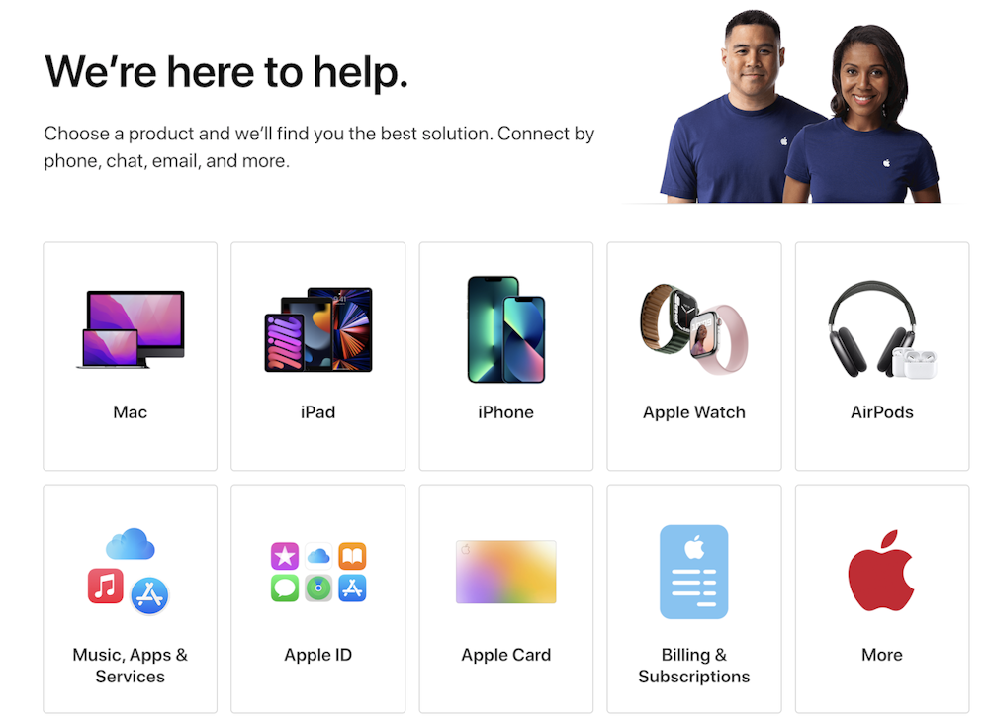Click the blue App Store icon under iCloud
This screenshot has width=989, height=724.
[x=149, y=595]
